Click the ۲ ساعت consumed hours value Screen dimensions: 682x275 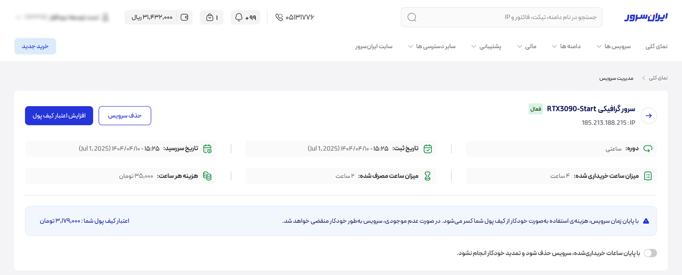click(345, 176)
